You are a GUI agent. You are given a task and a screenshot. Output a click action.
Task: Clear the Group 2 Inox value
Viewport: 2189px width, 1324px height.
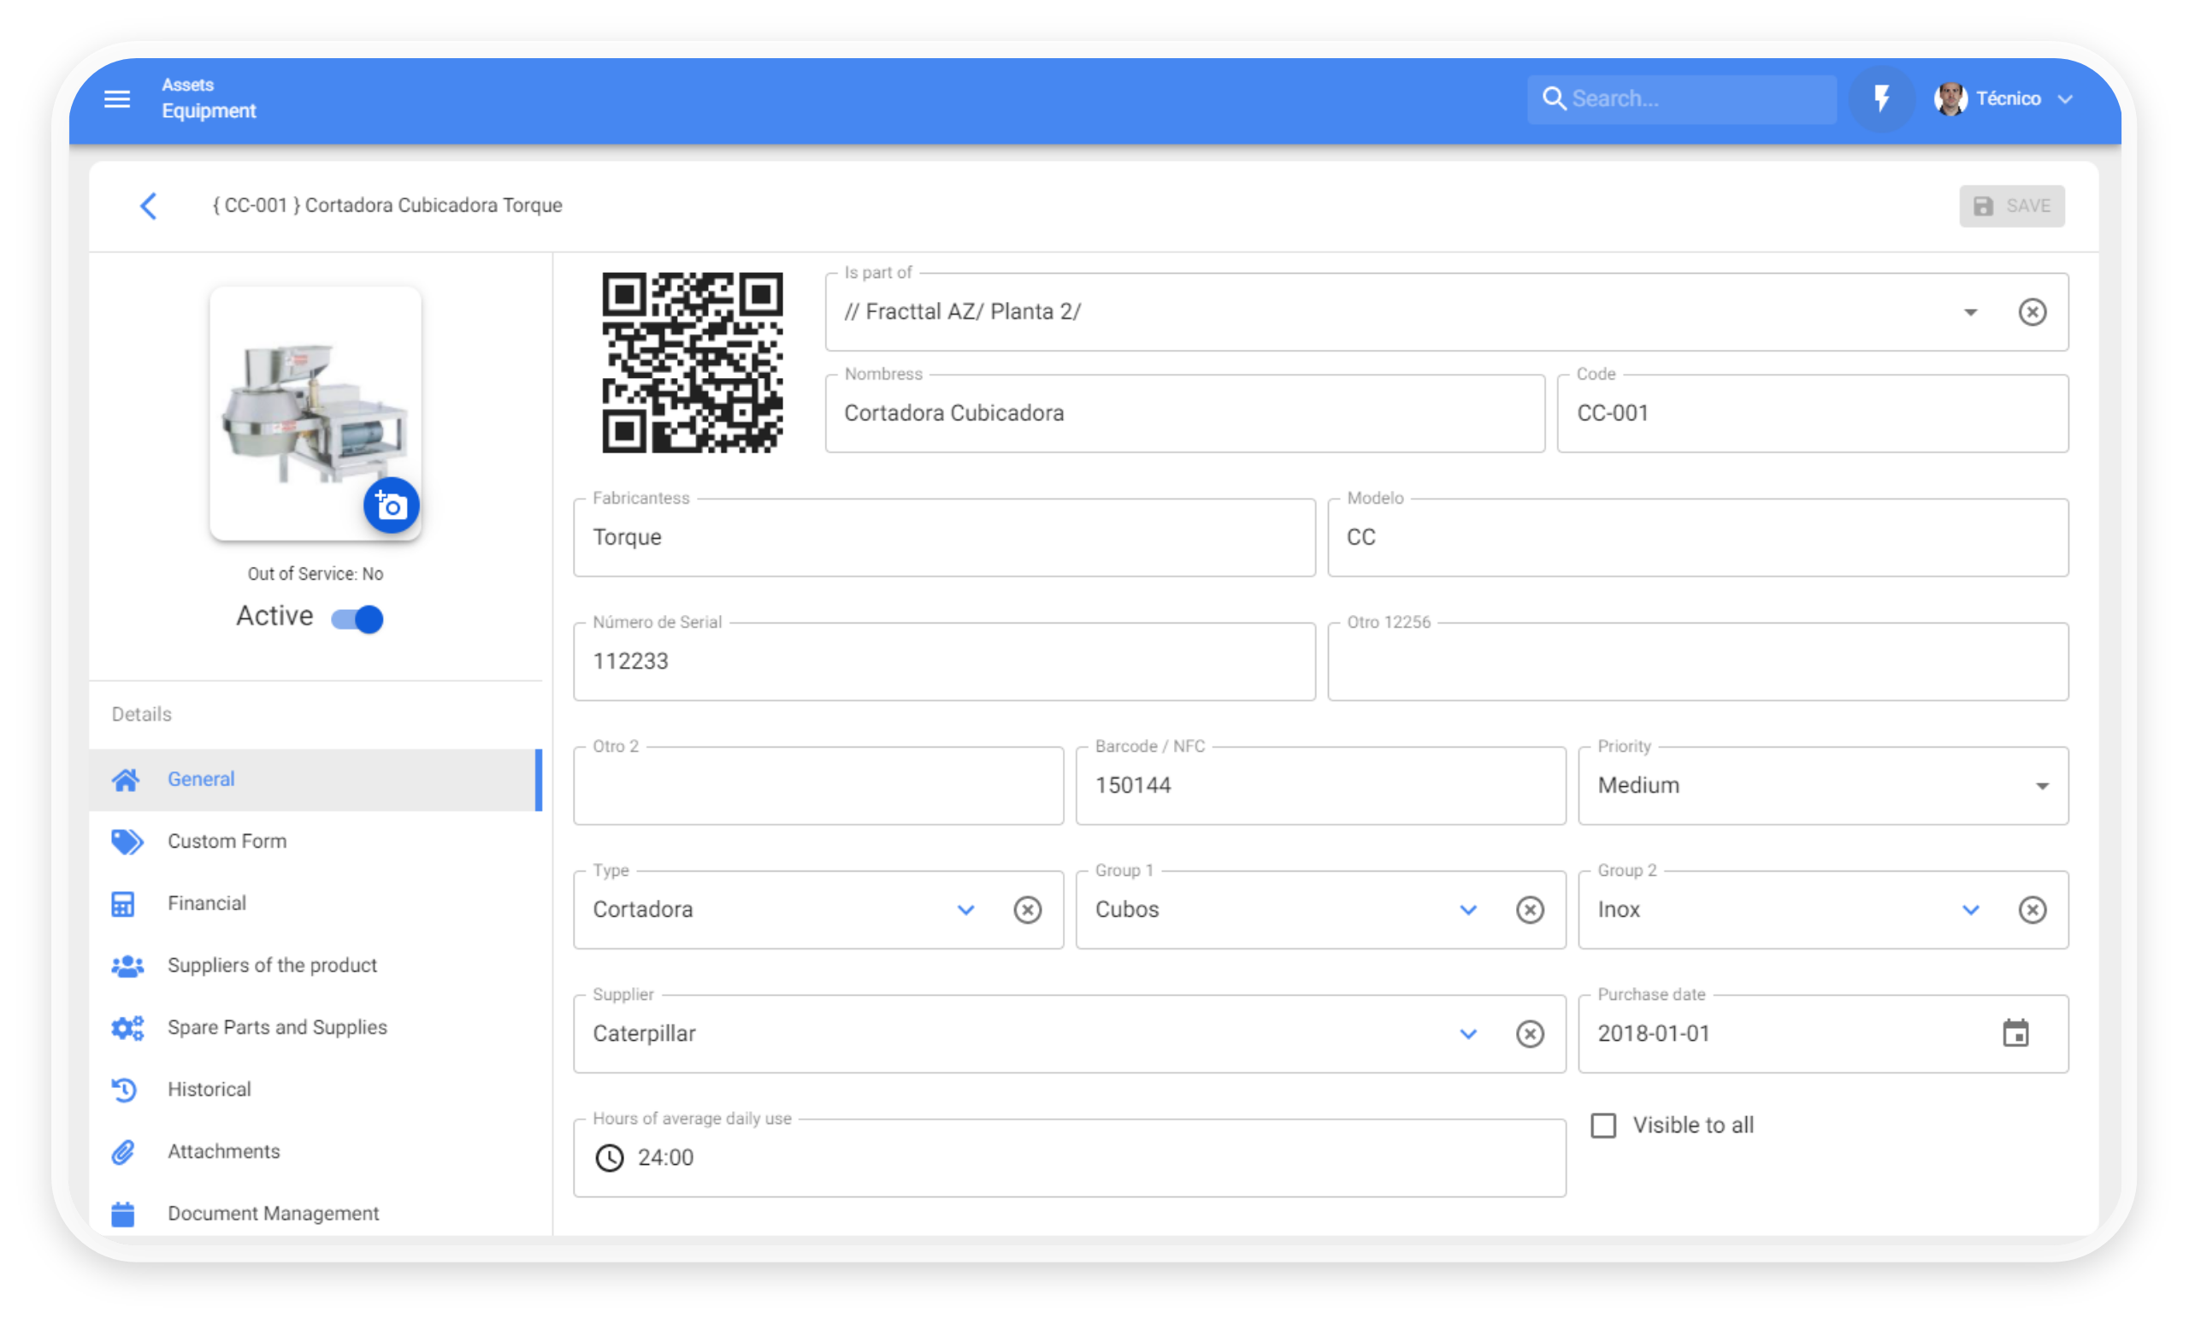[x=2032, y=910]
